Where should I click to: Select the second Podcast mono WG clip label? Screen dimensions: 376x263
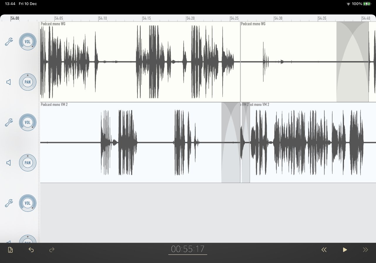(x=253, y=24)
